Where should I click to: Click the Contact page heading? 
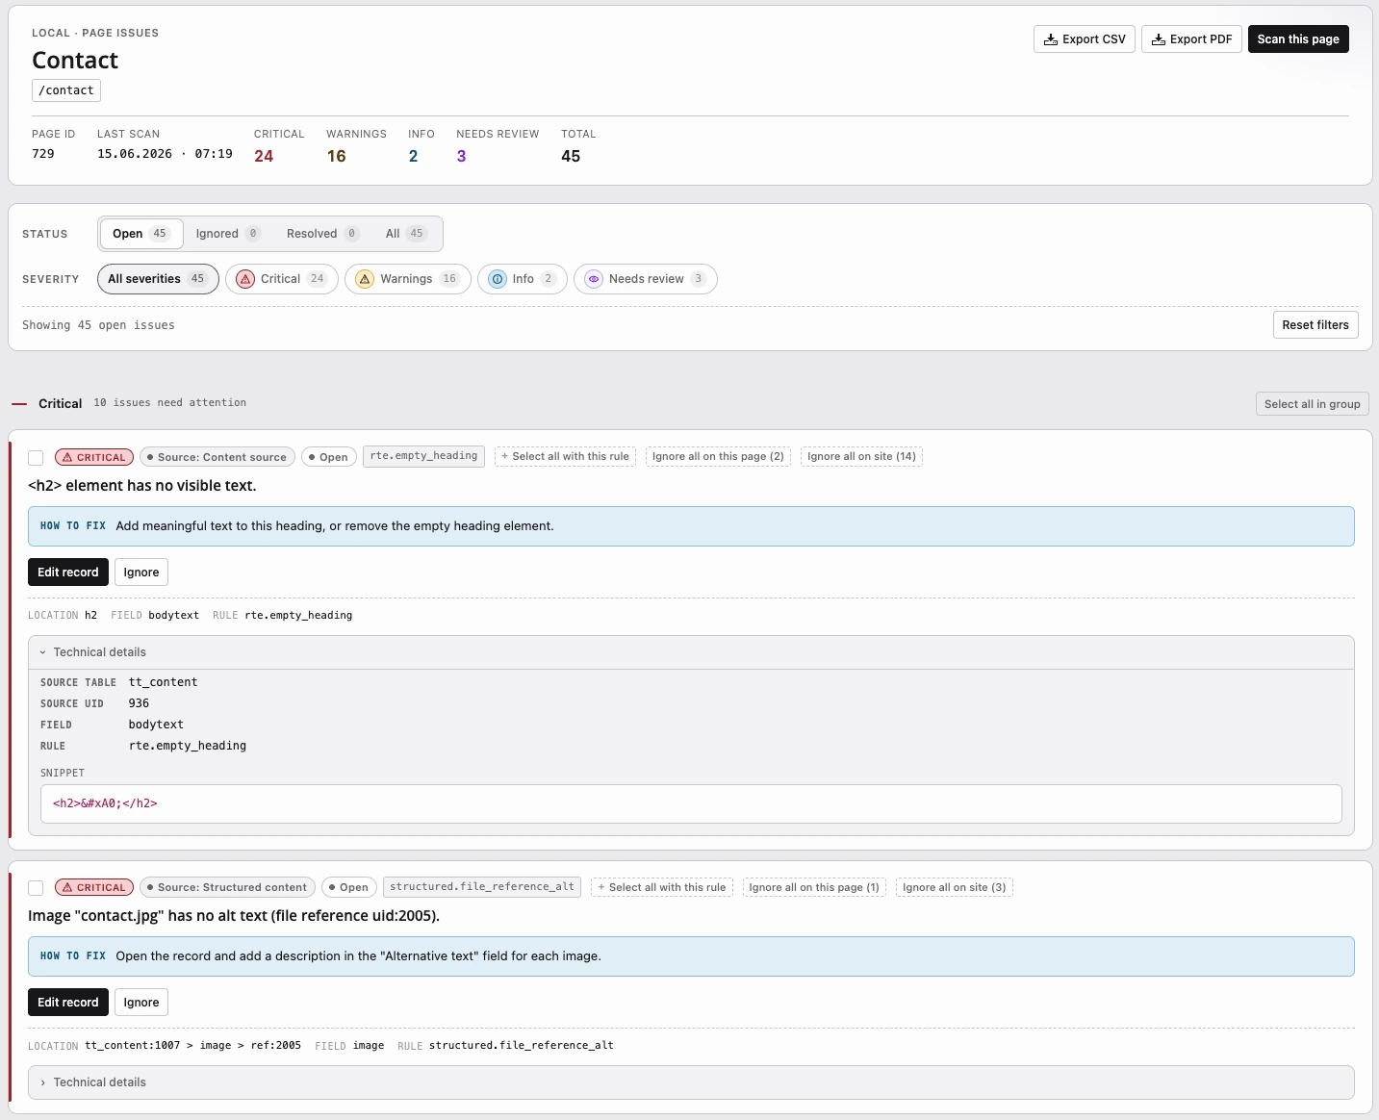(x=75, y=61)
